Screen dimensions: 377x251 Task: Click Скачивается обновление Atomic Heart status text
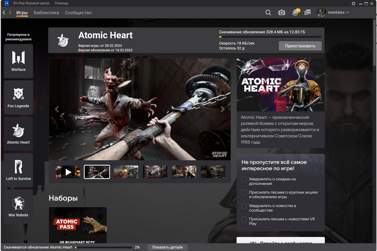click(38, 247)
